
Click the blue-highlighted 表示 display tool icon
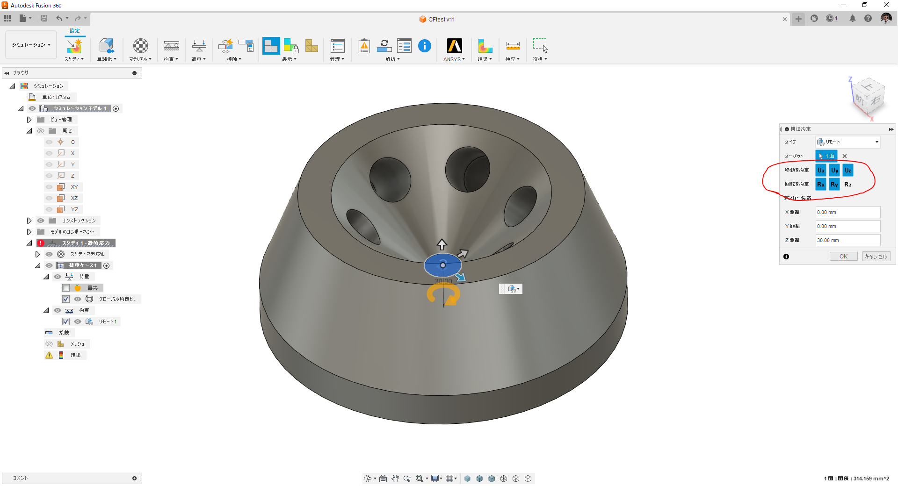pyautogui.click(x=271, y=46)
